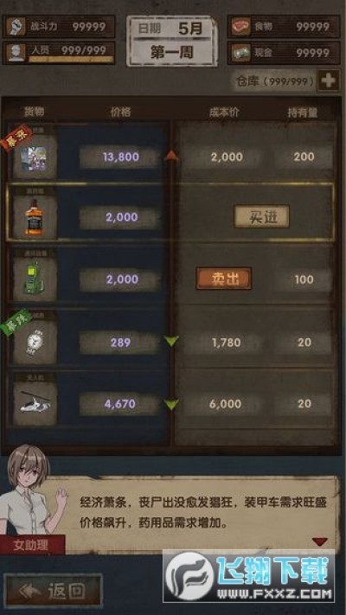This screenshot has width=346, height=615.
Task: Click the personnel 999/999 progress bar
Action: [x=71, y=60]
